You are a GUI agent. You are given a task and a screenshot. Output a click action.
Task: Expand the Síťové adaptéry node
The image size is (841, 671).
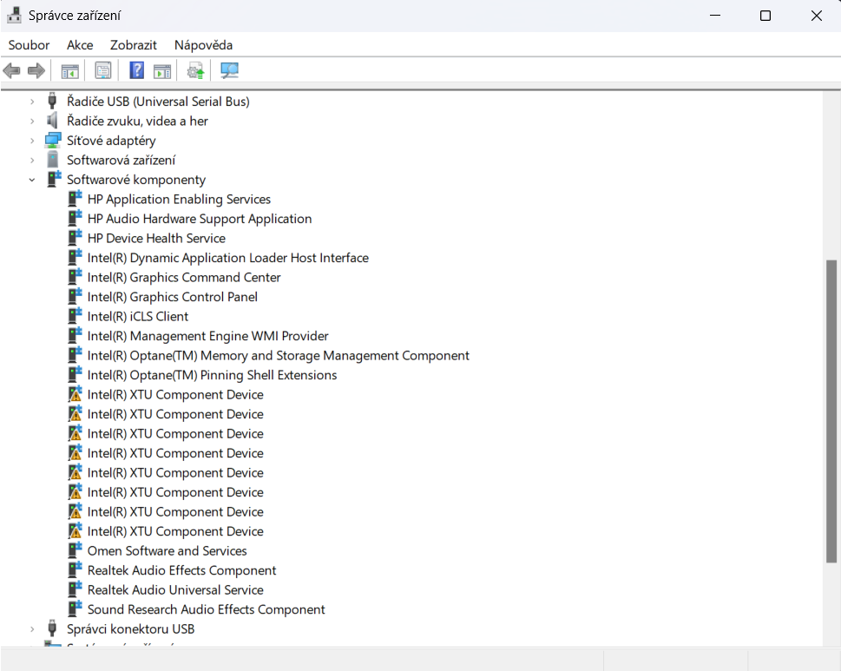[31, 141]
